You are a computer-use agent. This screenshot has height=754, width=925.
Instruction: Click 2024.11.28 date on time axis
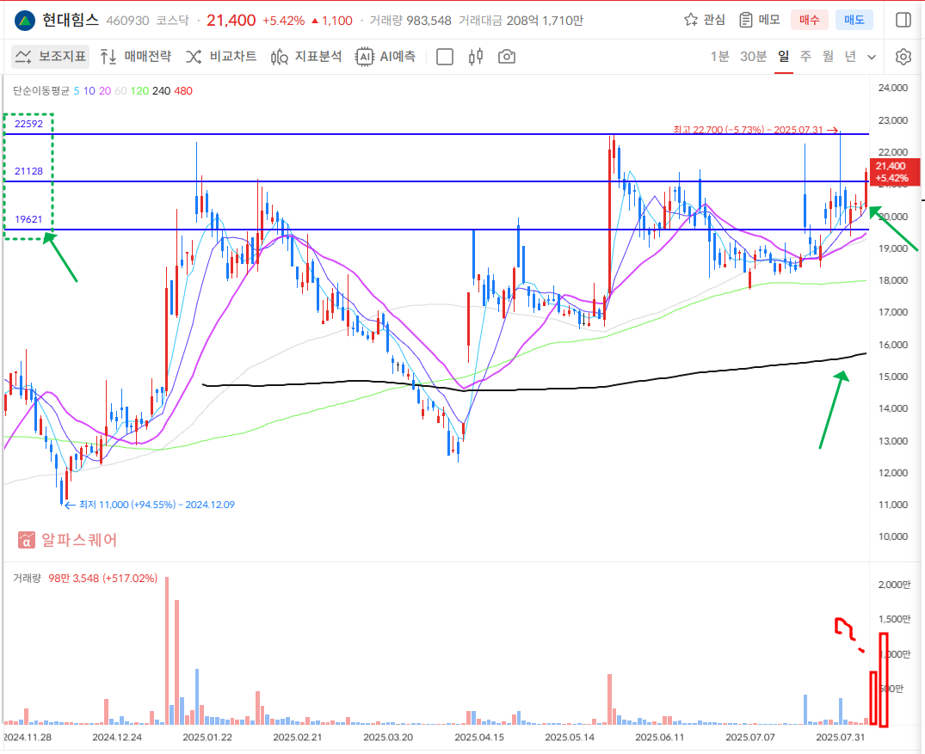(x=28, y=737)
